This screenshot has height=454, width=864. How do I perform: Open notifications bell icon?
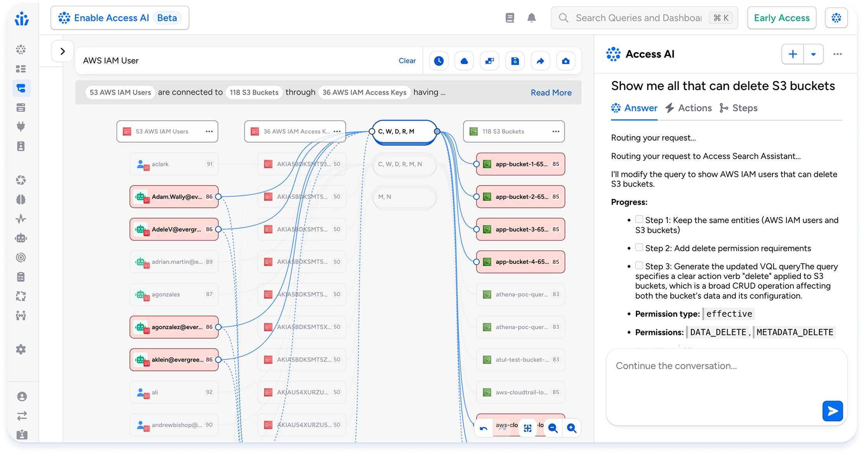532,18
